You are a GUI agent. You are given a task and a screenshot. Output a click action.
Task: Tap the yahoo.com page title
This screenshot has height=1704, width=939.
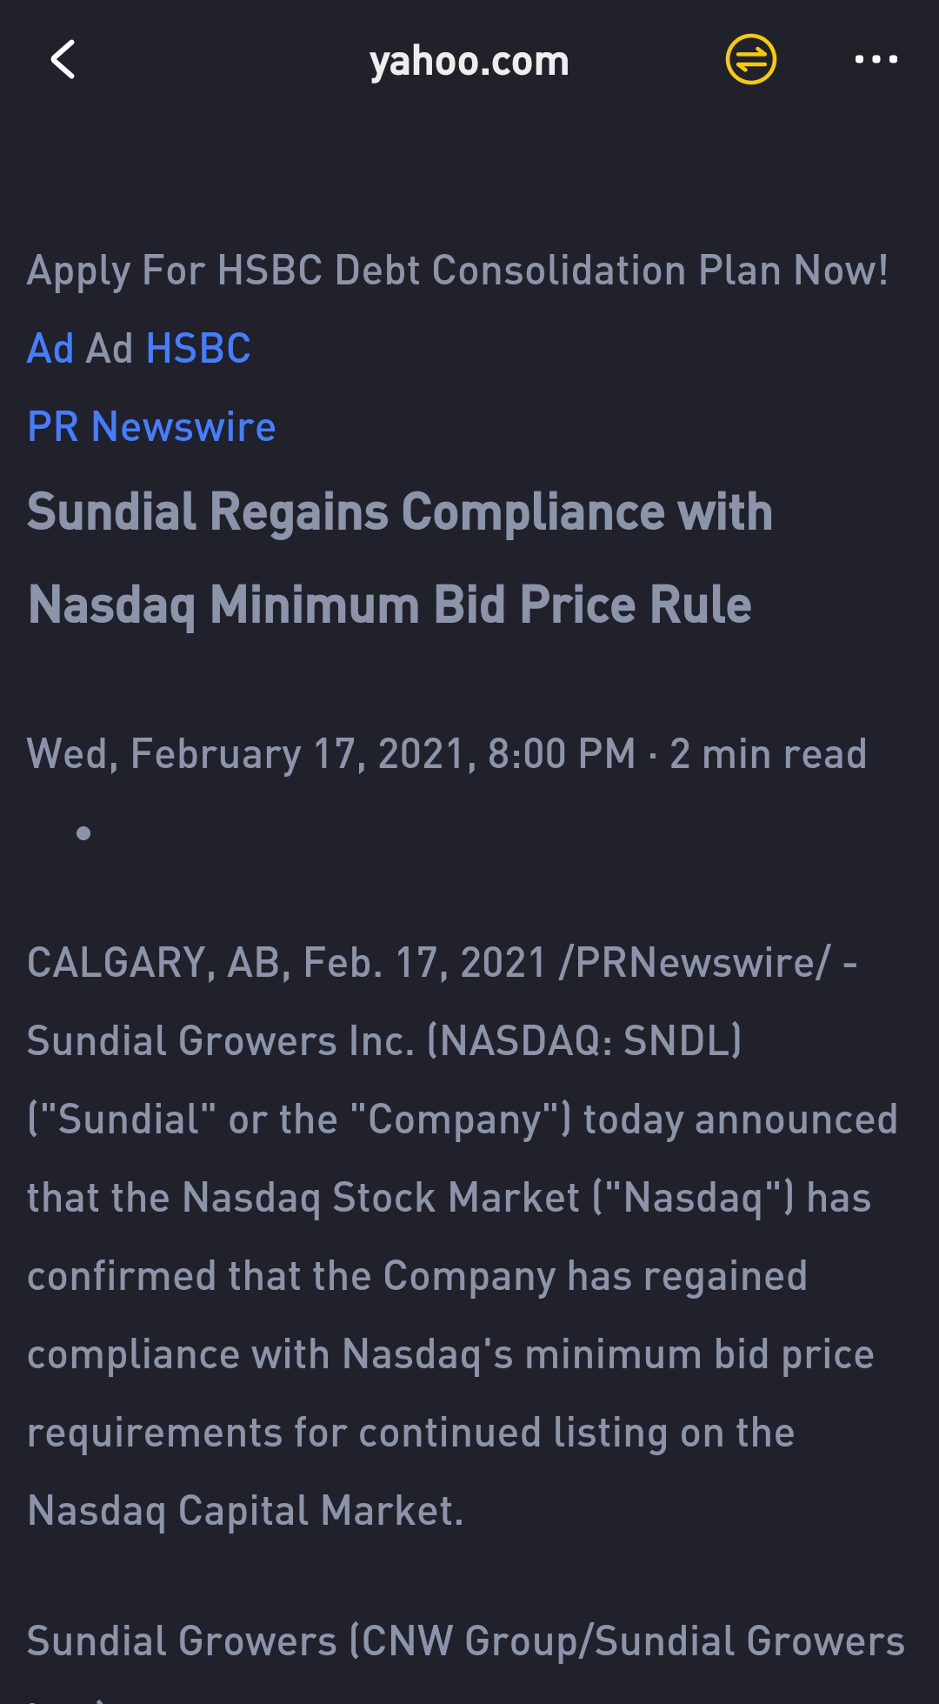click(469, 61)
